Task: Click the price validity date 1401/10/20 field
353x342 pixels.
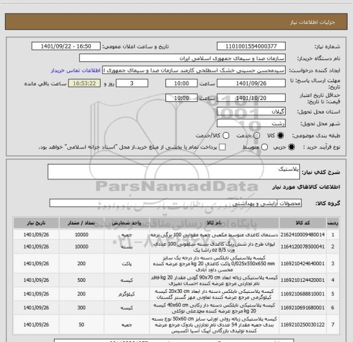Action: pos(251,98)
